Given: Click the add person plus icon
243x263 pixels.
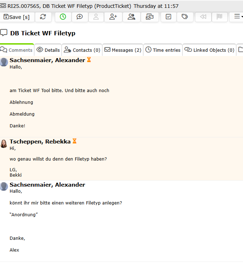Looking at the screenshot, I should point(113,17).
